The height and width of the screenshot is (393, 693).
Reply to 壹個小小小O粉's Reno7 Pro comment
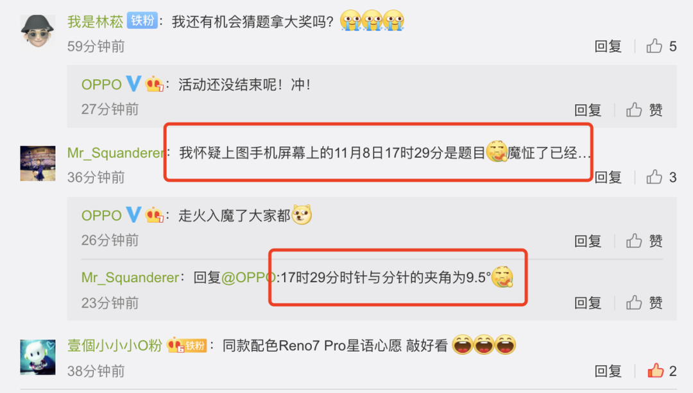[608, 371]
